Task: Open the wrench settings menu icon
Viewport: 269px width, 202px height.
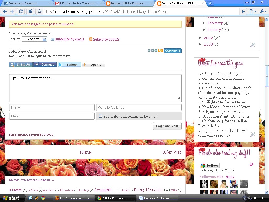Action: [263, 12]
